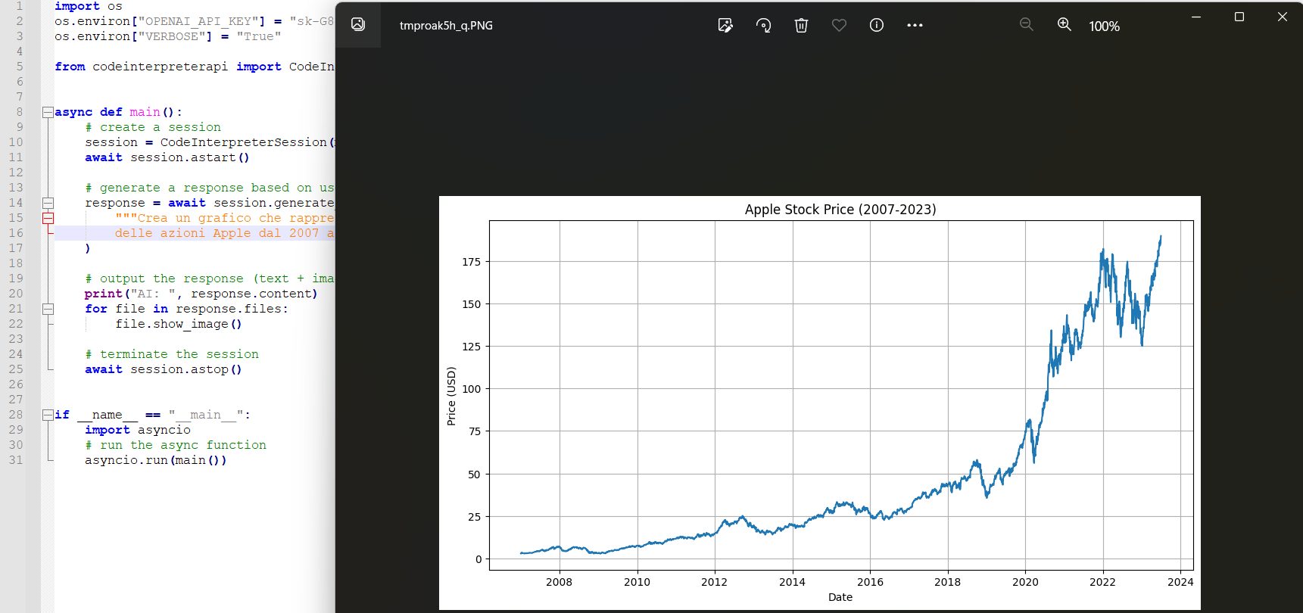1303x613 pixels.
Task: Click the text 'delle azioni Apple dal 2007'
Action: 217,233
